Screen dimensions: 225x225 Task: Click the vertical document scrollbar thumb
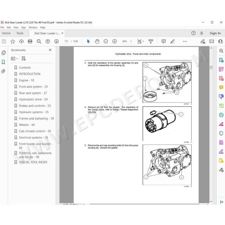click(211, 67)
